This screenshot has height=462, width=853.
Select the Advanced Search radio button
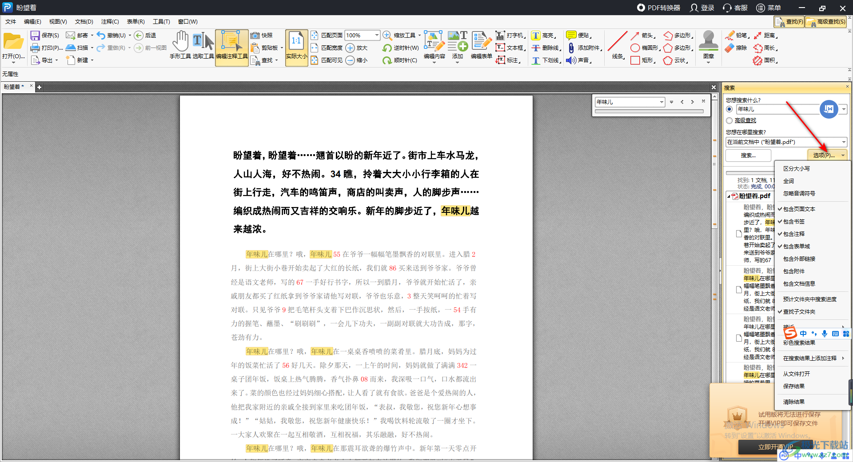point(729,120)
